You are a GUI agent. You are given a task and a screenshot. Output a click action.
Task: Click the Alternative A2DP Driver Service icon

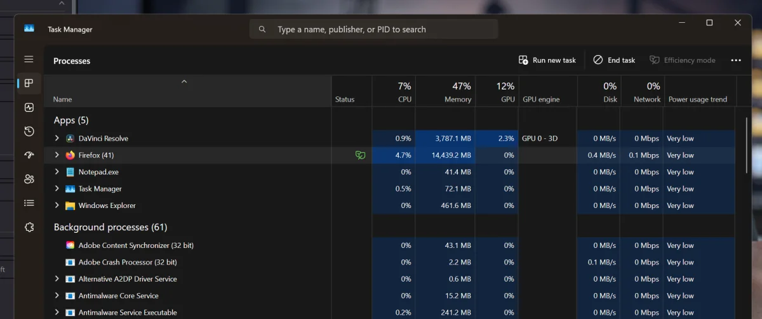point(70,279)
